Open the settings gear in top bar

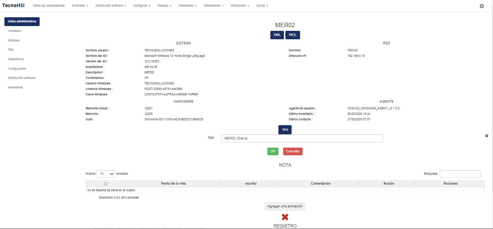[482, 6]
